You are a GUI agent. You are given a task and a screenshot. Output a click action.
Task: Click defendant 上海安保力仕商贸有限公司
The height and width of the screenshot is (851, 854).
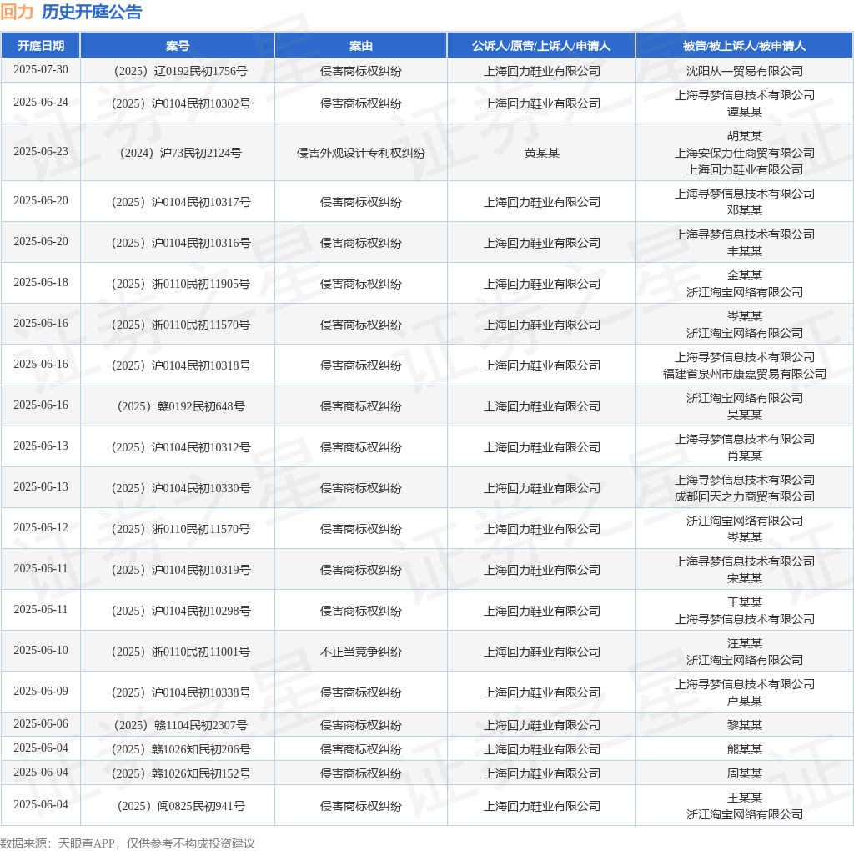(745, 153)
